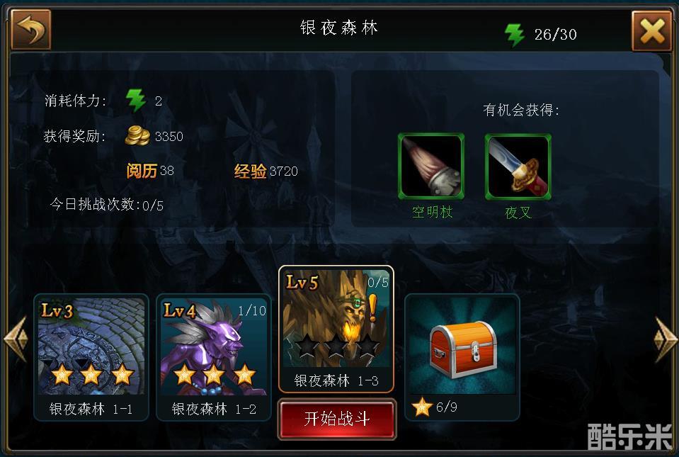Click the 6/9 star progress counter
679x457 pixels.
tap(447, 407)
